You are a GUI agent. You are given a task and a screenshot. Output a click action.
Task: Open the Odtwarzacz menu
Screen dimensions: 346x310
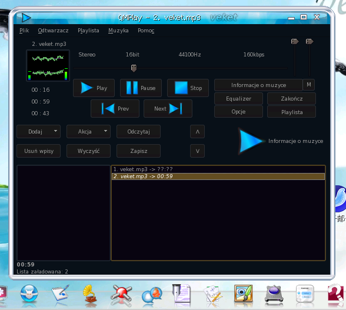(53, 31)
